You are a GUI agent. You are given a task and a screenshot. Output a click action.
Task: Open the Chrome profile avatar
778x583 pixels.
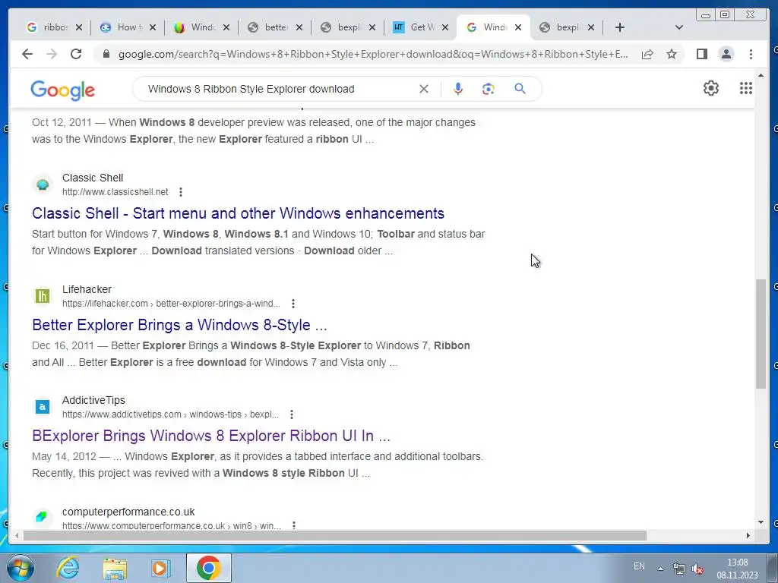coord(726,54)
